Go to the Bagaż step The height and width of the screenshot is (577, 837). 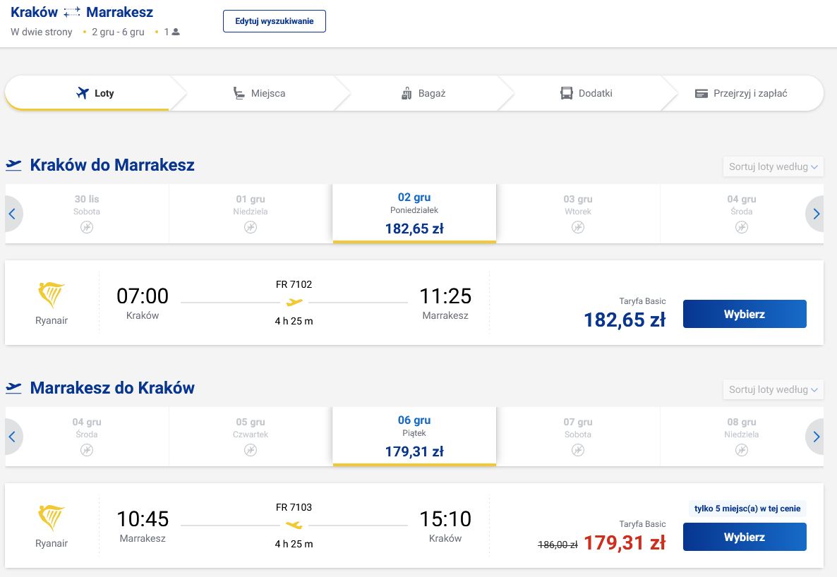click(423, 93)
